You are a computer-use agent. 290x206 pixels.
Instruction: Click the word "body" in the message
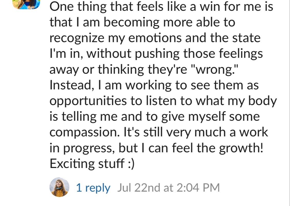(x=263, y=101)
